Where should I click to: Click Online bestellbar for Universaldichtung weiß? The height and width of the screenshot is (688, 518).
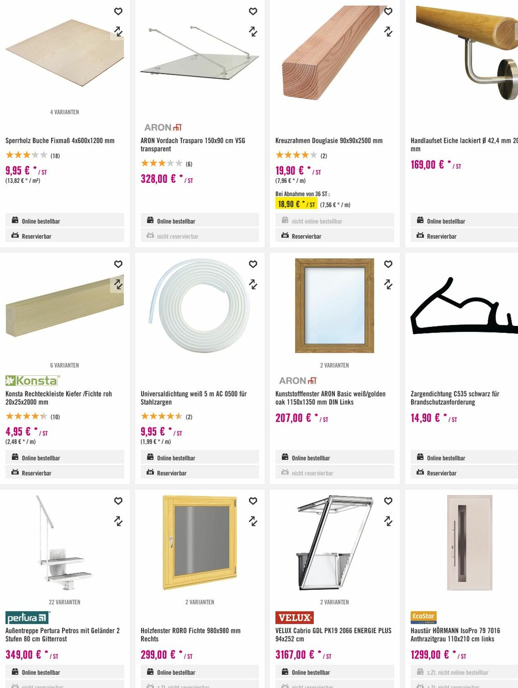[x=176, y=458]
